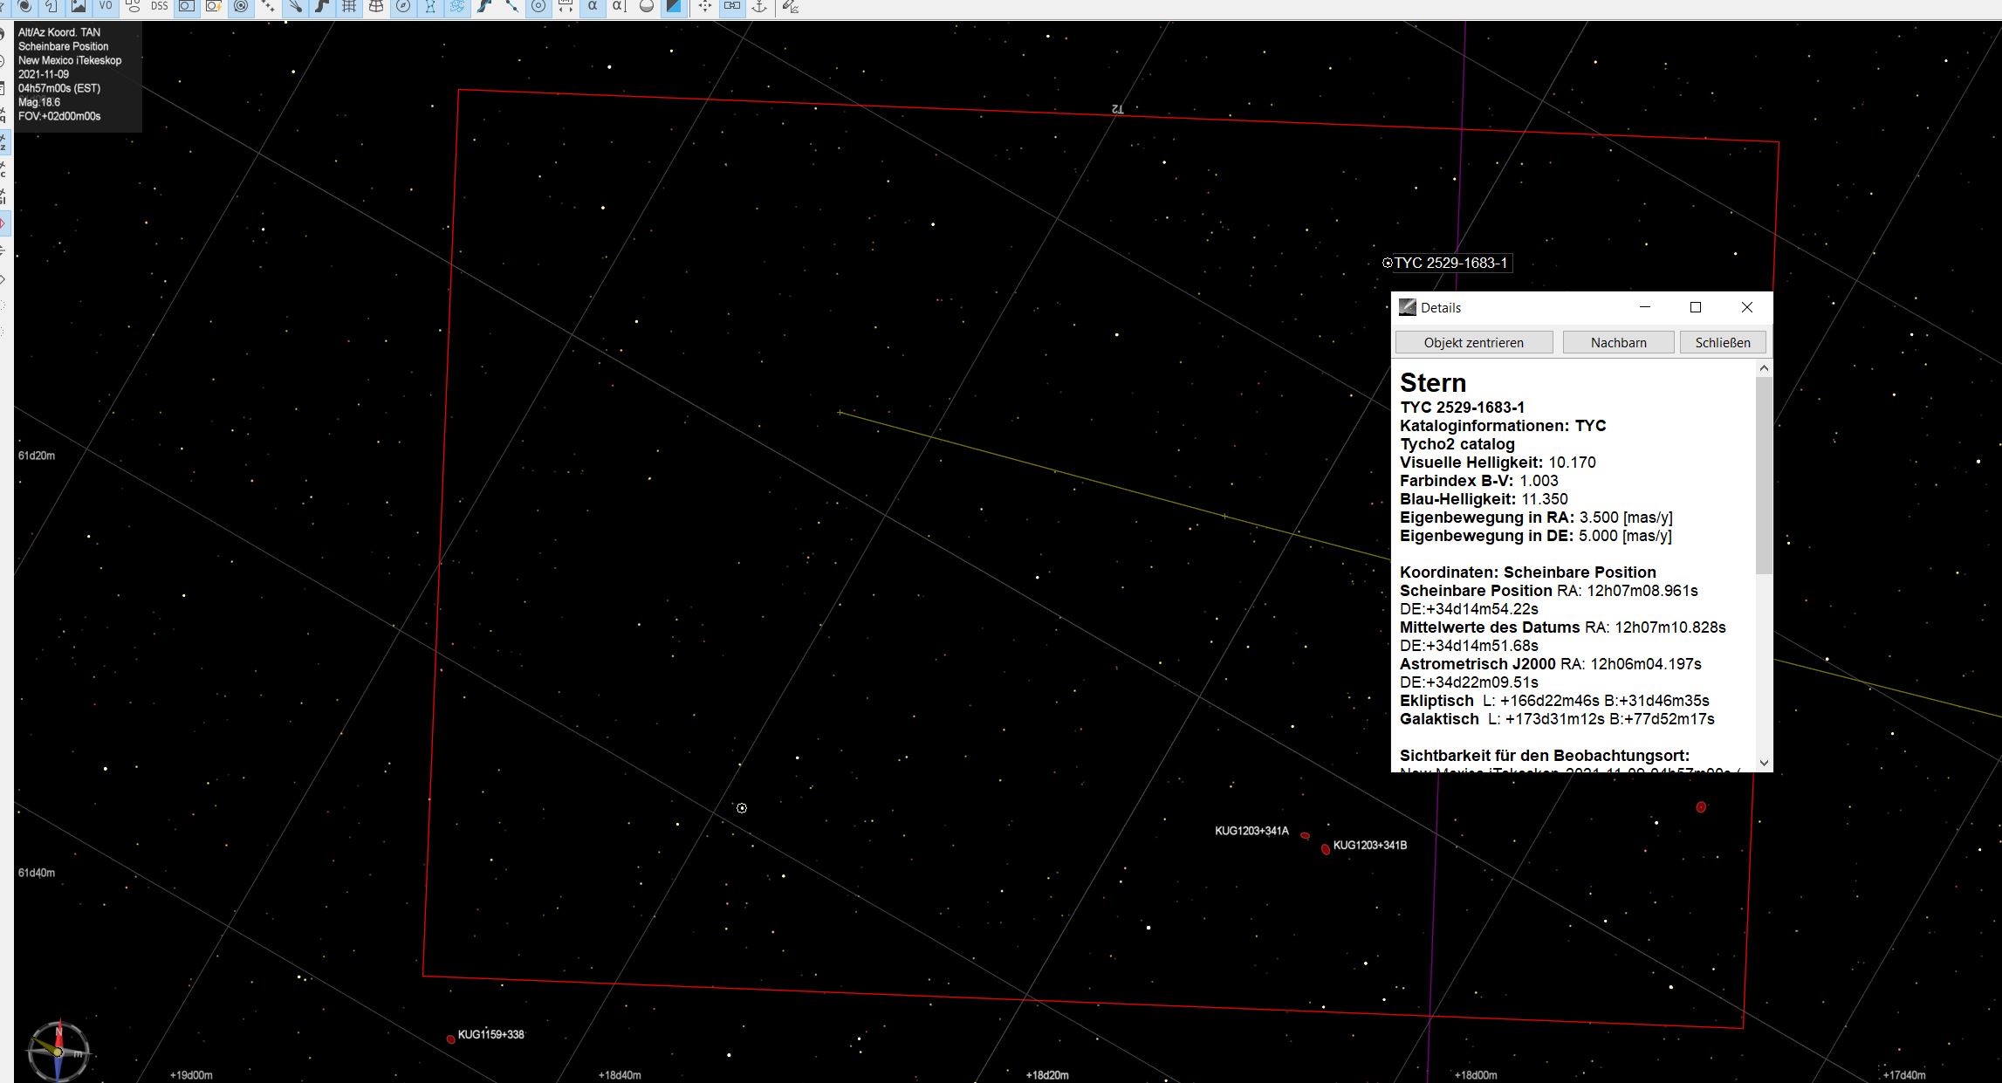The height and width of the screenshot is (1083, 2002).
Task: Click the anchor toolbar icon
Action: point(759,6)
